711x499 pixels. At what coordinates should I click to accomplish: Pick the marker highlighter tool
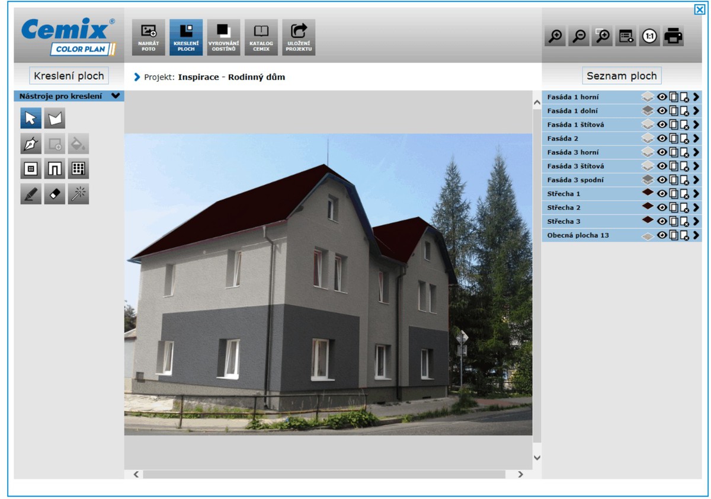click(31, 194)
